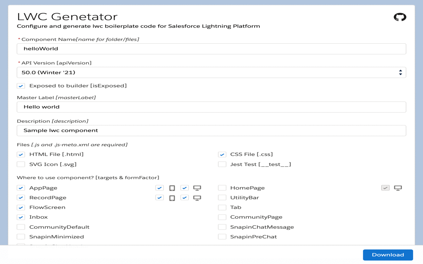Enable Jest Test checkbox
423x264 pixels.
[222, 164]
